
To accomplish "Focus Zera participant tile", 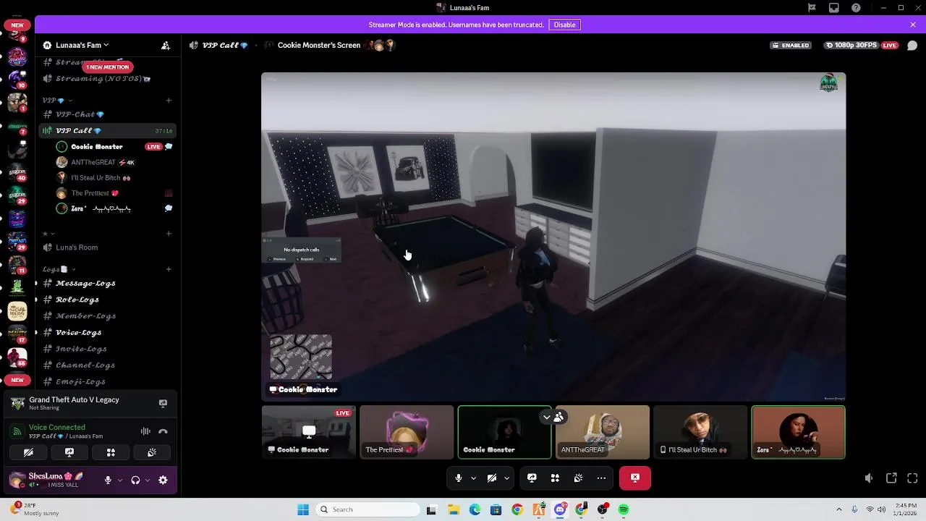I will click(798, 432).
